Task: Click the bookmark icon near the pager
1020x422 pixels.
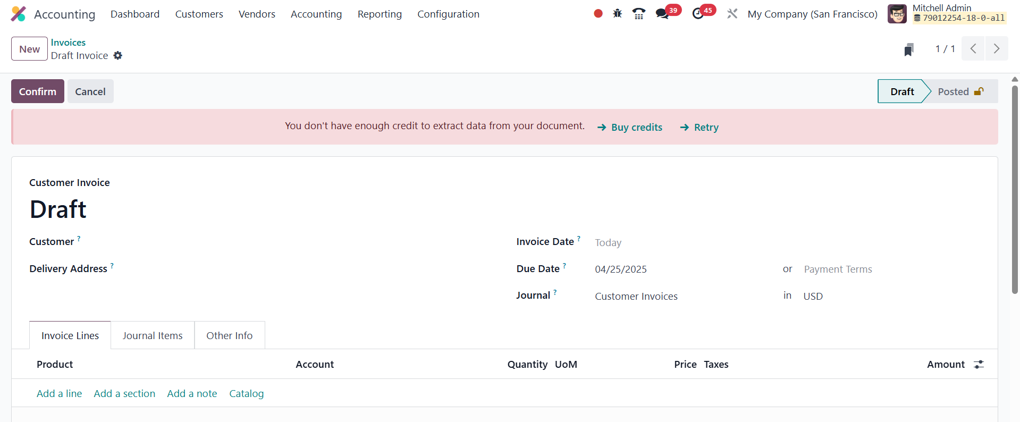Action: [x=909, y=49]
